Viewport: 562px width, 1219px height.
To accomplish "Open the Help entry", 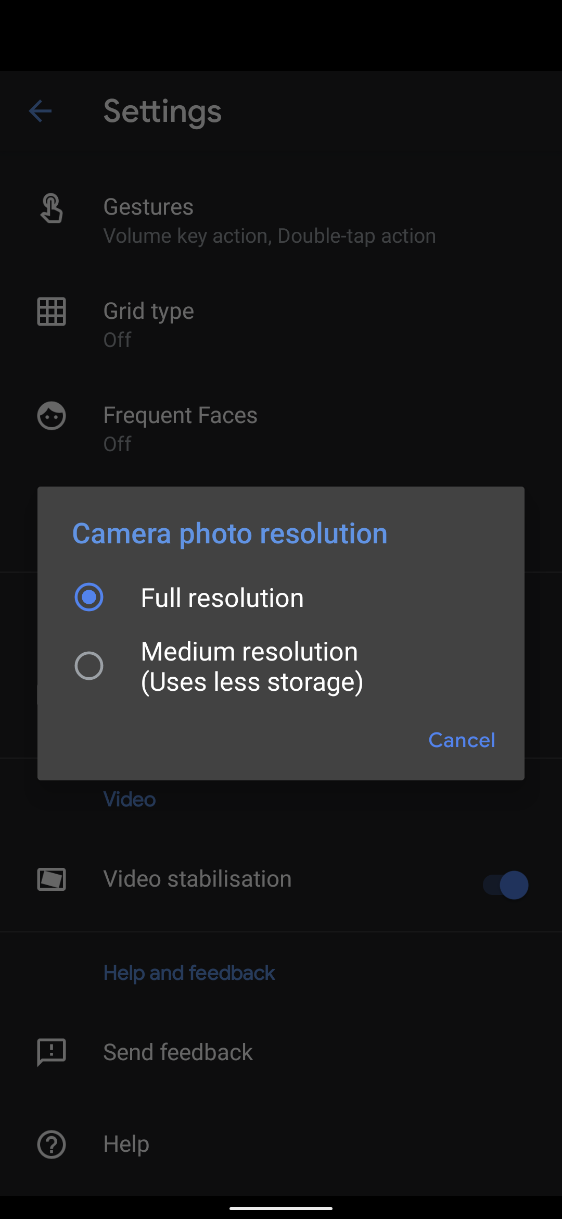I will point(126,1144).
